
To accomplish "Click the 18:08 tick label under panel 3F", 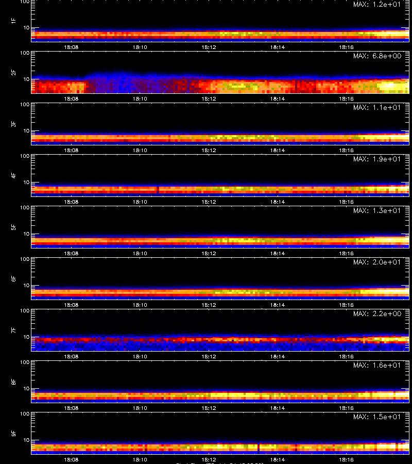I will pos(71,150).
